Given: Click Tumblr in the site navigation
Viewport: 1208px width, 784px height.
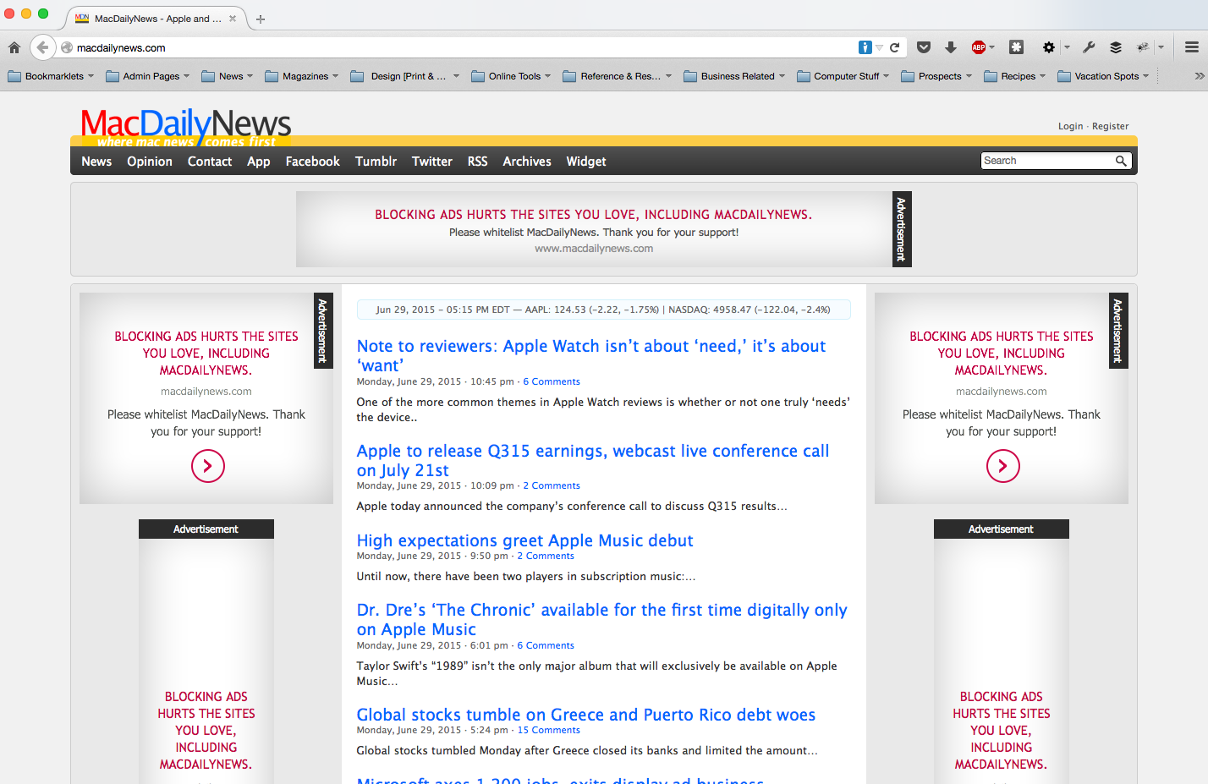Looking at the screenshot, I should [x=376, y=162].
